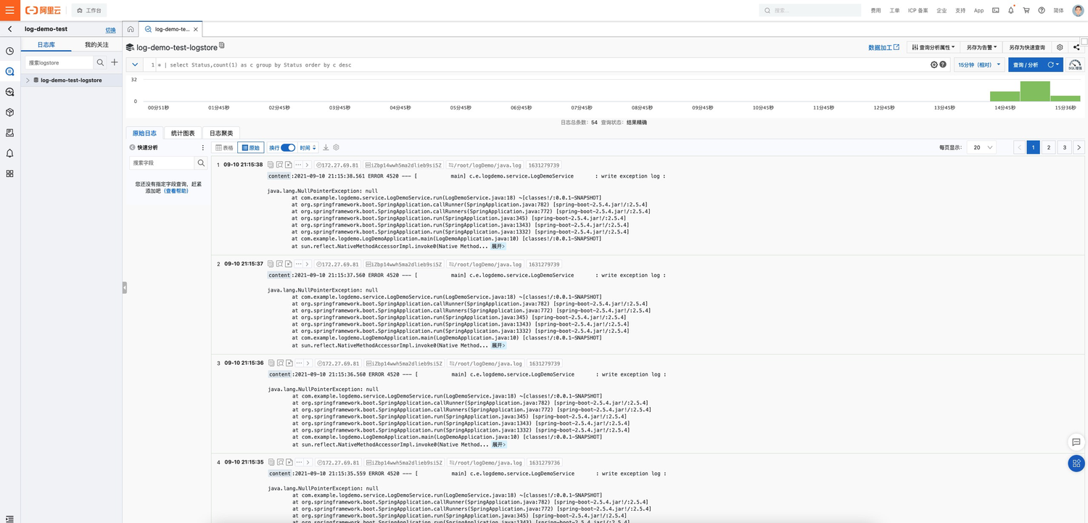Click the tallest green histogram bar
The height and width of the screenshot is (523, 1088).
(x=1035, y=91)
